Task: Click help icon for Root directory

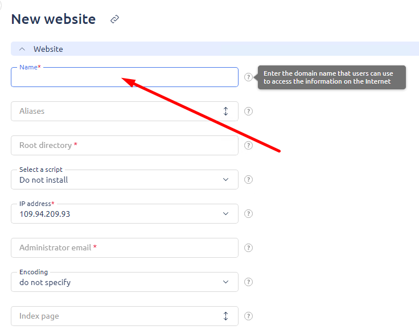Action: [x=248, y=146]
